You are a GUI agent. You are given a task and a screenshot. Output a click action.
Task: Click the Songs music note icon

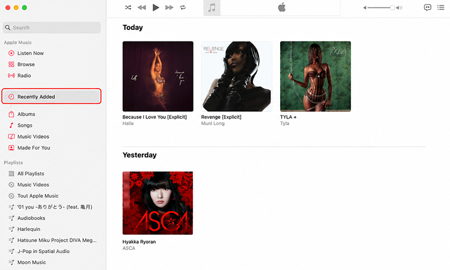(x=11, y=125)
